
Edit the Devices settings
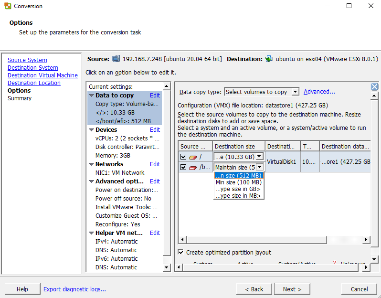pyautogui.click(x=155, y=129)
